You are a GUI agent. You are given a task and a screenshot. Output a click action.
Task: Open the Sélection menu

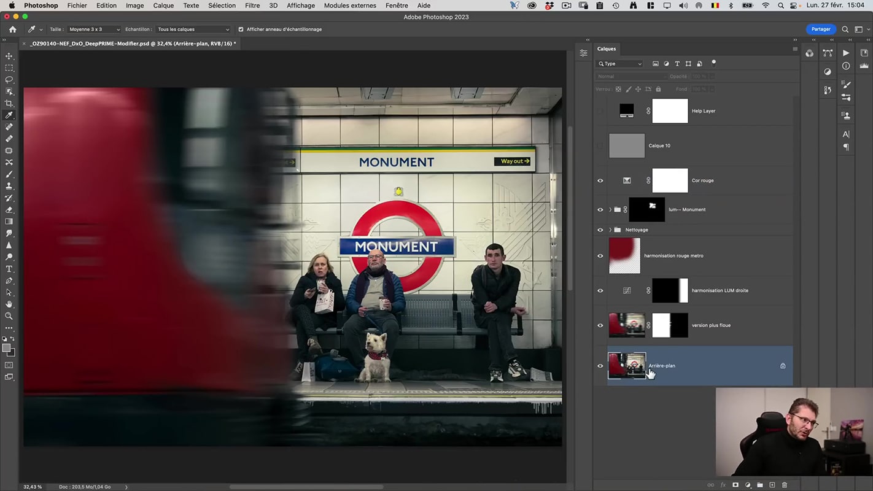click(x=222, y=6)
